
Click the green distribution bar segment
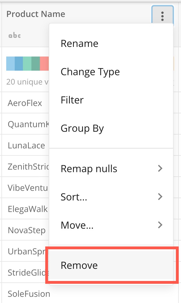coord(27,64)
